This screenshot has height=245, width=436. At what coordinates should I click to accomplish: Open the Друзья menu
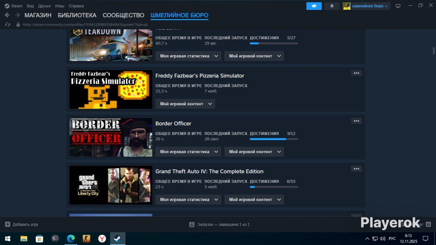[44, 6]
